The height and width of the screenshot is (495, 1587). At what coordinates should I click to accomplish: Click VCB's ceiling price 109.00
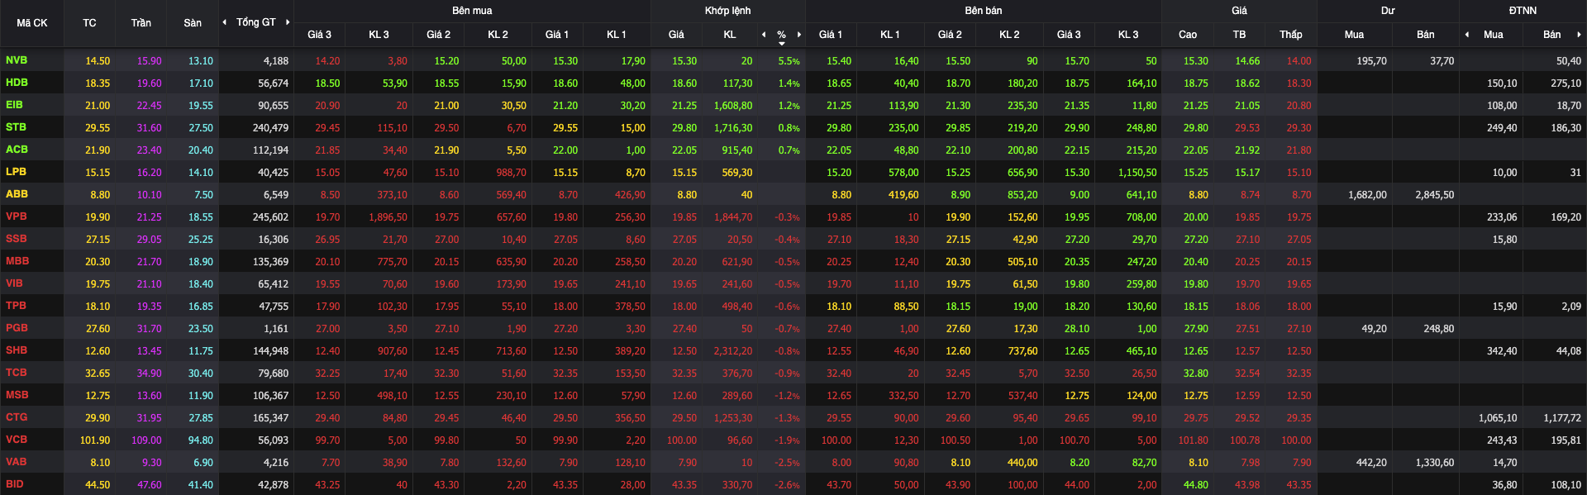coord(146,440)
